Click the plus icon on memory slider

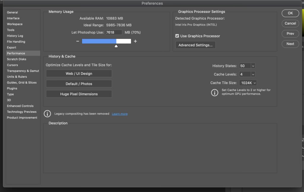click(x=135, y=41)
